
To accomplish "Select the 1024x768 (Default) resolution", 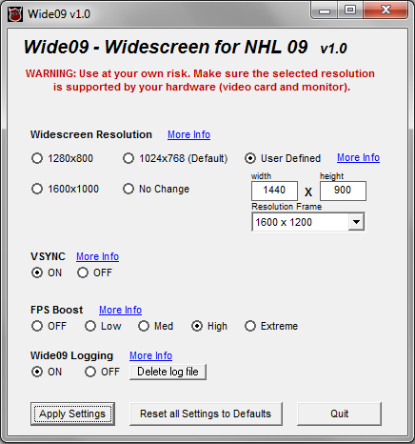I will tap(175, 158).
